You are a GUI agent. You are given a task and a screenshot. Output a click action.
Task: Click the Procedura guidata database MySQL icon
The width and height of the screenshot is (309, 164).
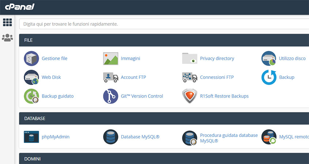pyautogui.click(x=190, y=138)
